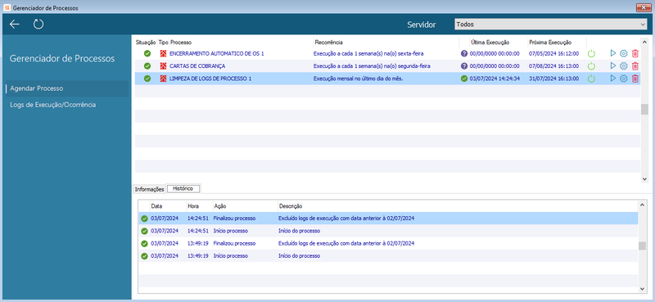Click status check icon of ENCERRAMENTO AUTOMATICO row

147,53
